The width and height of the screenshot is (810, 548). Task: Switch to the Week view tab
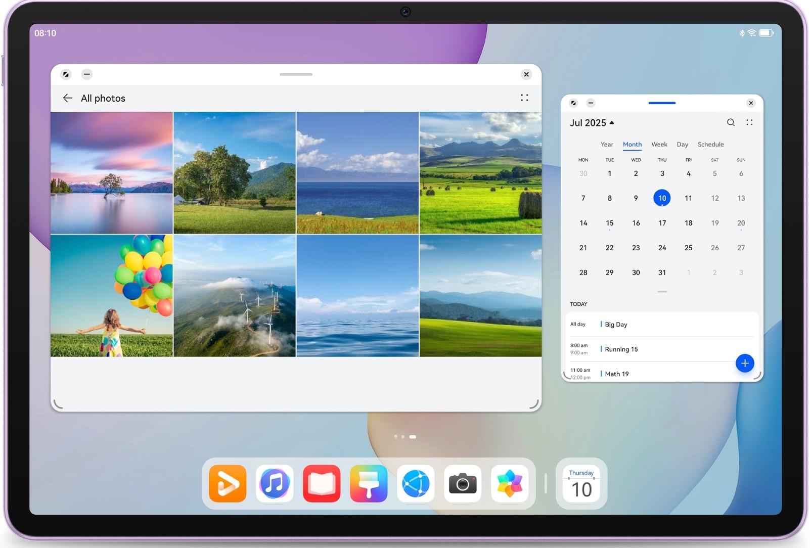point(659,145)
